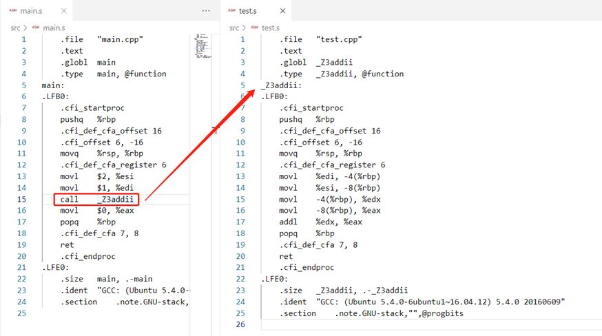
Task: Click '.globl main' line in main.s
Action: [87, 62]
